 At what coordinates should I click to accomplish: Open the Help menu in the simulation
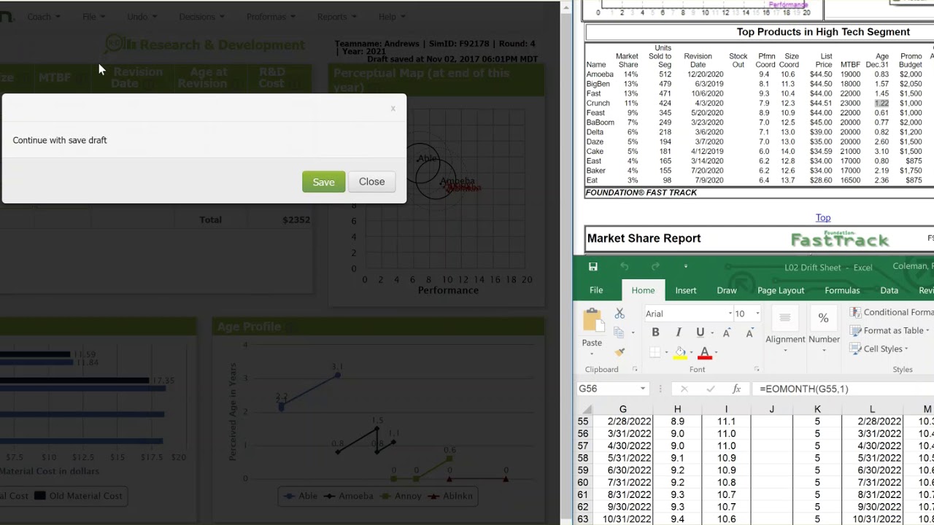[391, 17]
